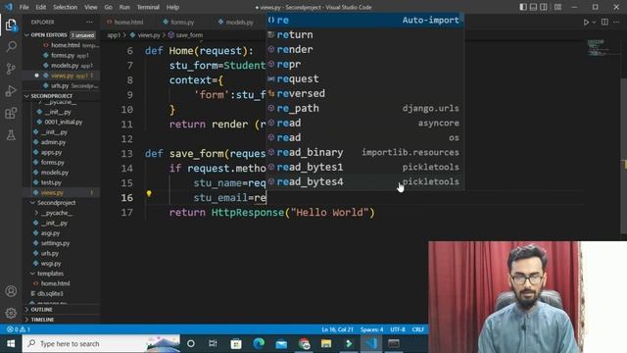Click app1 in the breadcrumb

(114, 35)
